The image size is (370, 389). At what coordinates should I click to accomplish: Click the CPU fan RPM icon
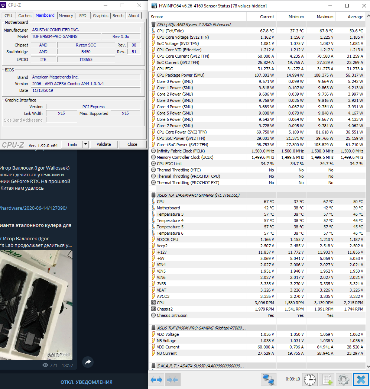153,303
